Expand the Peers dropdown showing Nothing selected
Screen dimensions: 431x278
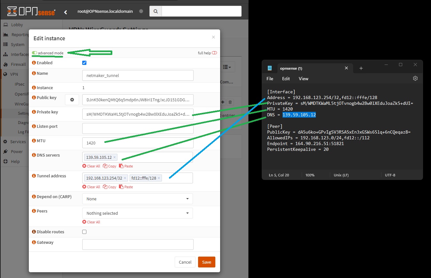[x=138, y=213]
